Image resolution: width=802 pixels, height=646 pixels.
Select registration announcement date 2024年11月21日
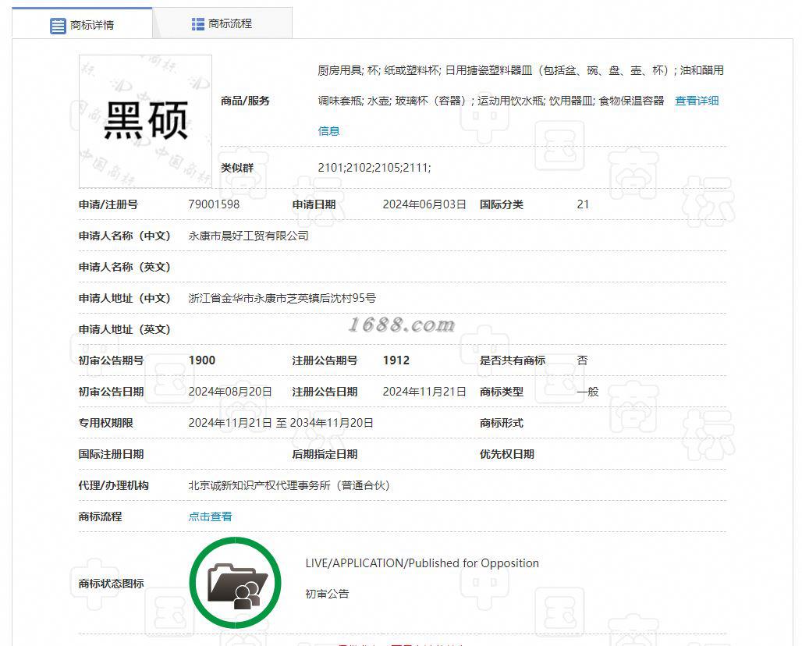click(424, 392)
